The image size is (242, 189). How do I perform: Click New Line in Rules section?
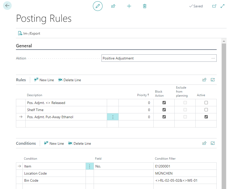click(x=44, y=80)
